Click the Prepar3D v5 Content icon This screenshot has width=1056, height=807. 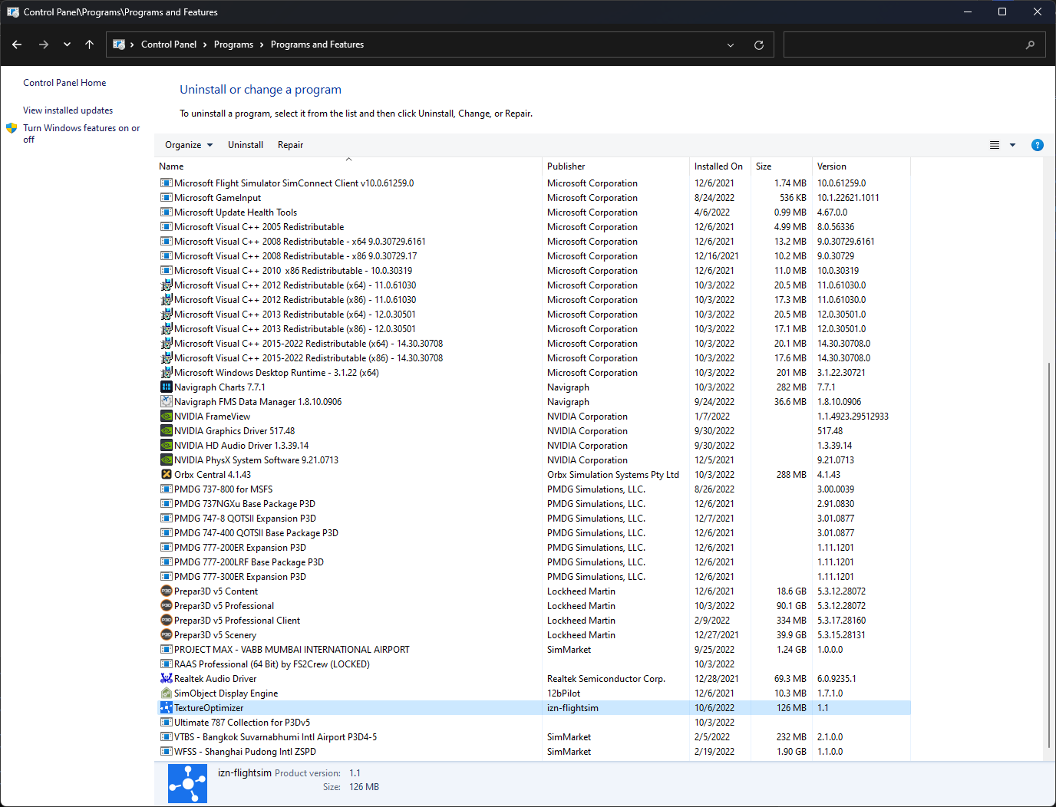click(x=166, y=591)
